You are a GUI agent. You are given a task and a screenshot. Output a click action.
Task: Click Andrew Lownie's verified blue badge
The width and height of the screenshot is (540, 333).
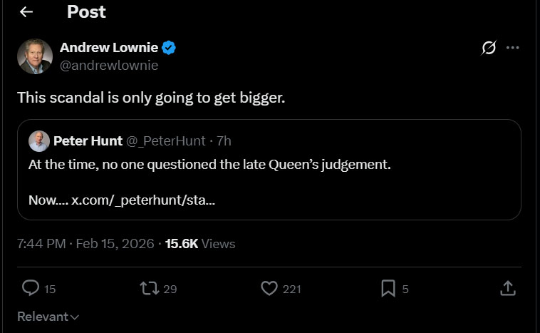(x=170, y=48)
